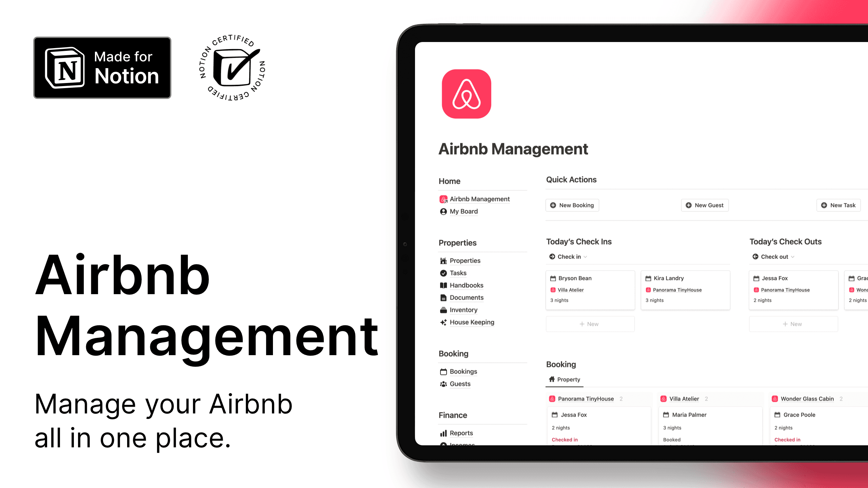The height and width of the screenshot is (488, 868).
Task: Toggle Documents in Properties menu
Action: point(466,297)
